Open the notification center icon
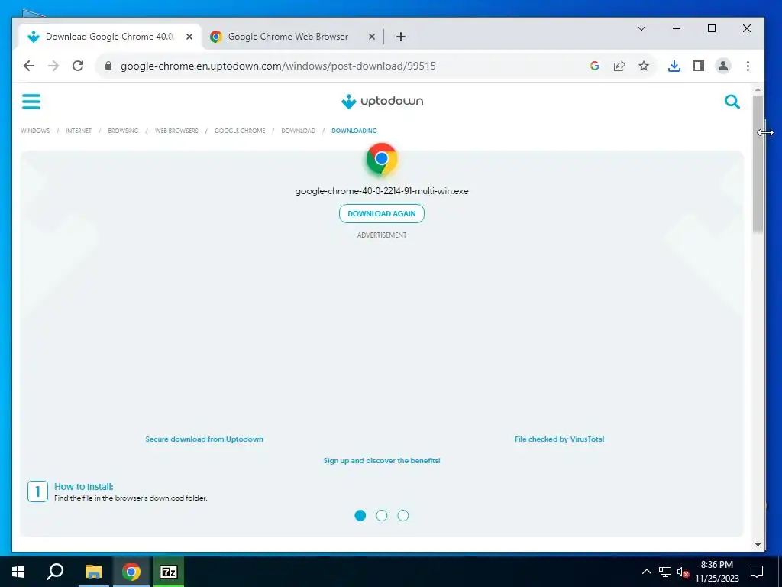 coord(757,572)
